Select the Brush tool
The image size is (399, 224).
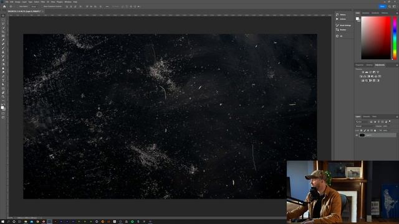tap(3, 48)
